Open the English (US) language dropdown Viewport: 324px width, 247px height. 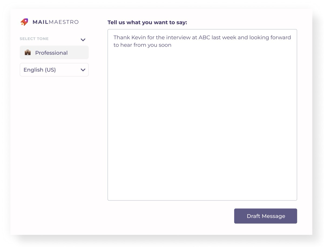point(54,70)
